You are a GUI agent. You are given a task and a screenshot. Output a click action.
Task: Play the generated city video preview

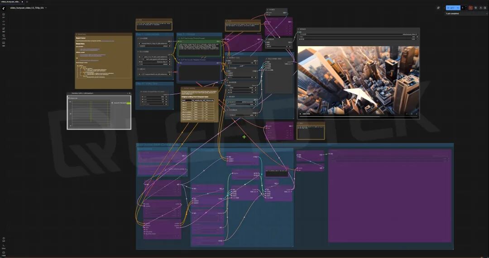(x=300, y=114)
